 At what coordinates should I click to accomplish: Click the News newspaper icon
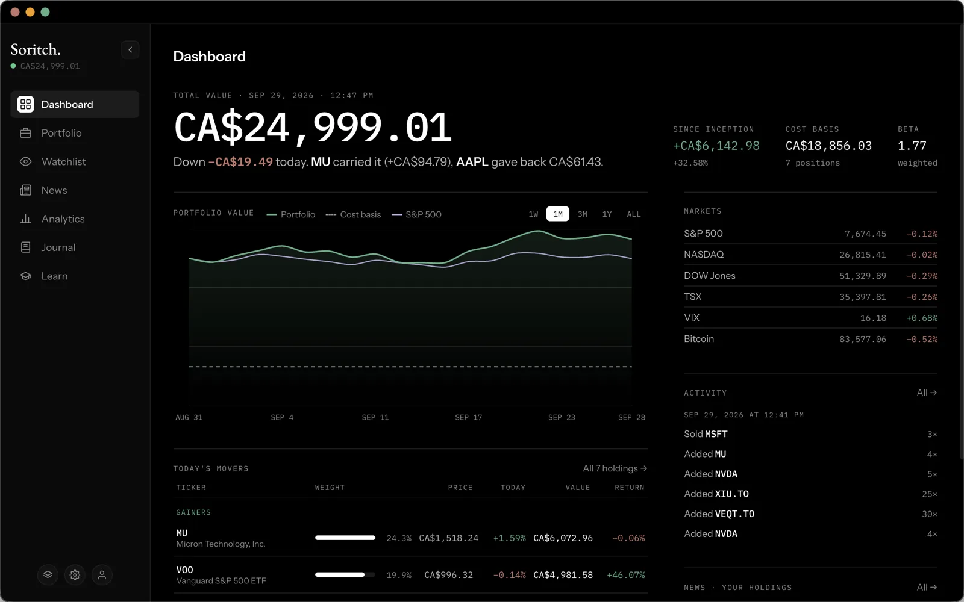pyautogui.click(x=25, y=190)
